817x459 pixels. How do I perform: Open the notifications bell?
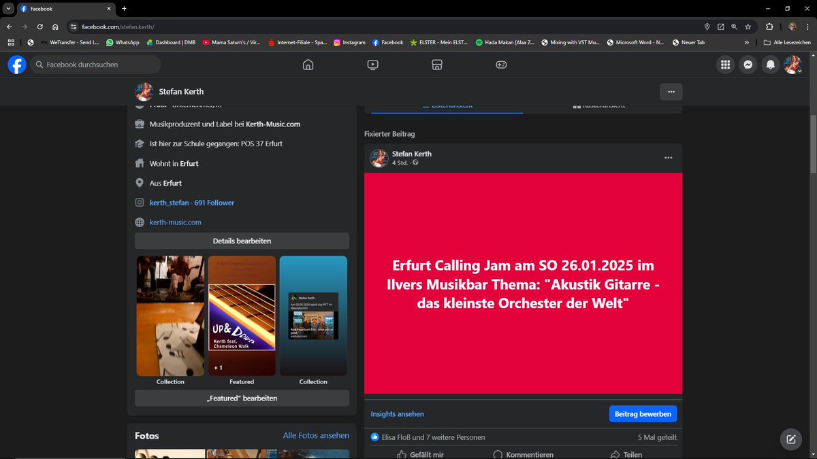pos(771,65)
